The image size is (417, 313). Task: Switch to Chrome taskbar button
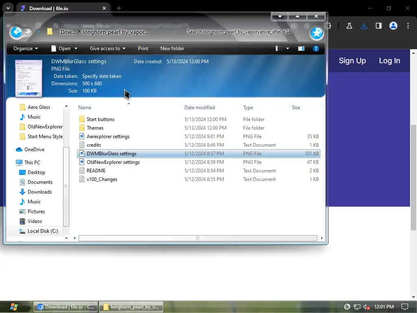coord(66,307)
